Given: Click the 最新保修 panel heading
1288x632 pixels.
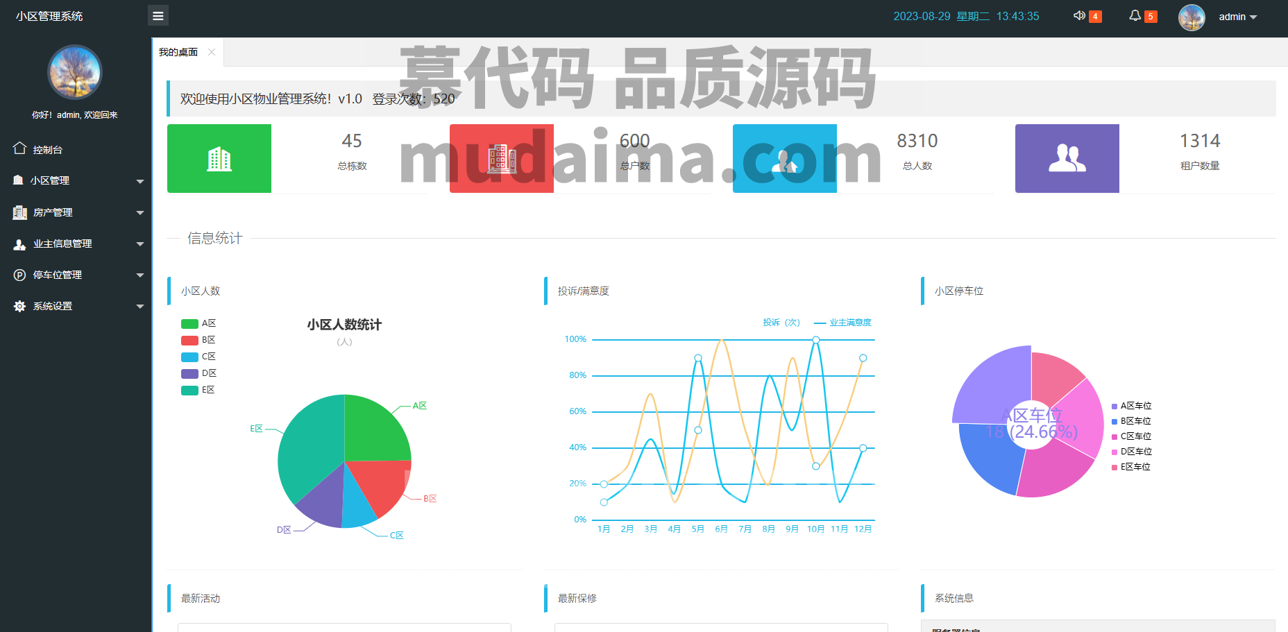Looking at the screenshot, I should (x=577, y=598).
